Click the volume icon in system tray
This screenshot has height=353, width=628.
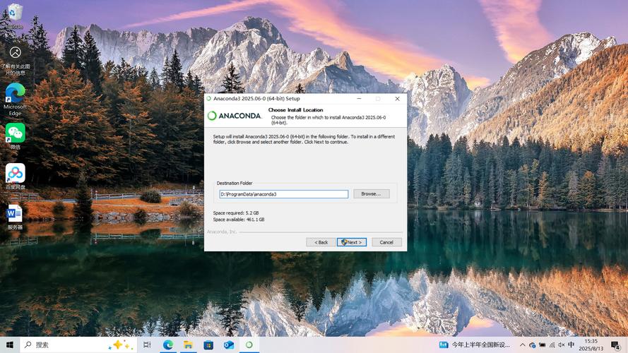click(x=562, y=345)
